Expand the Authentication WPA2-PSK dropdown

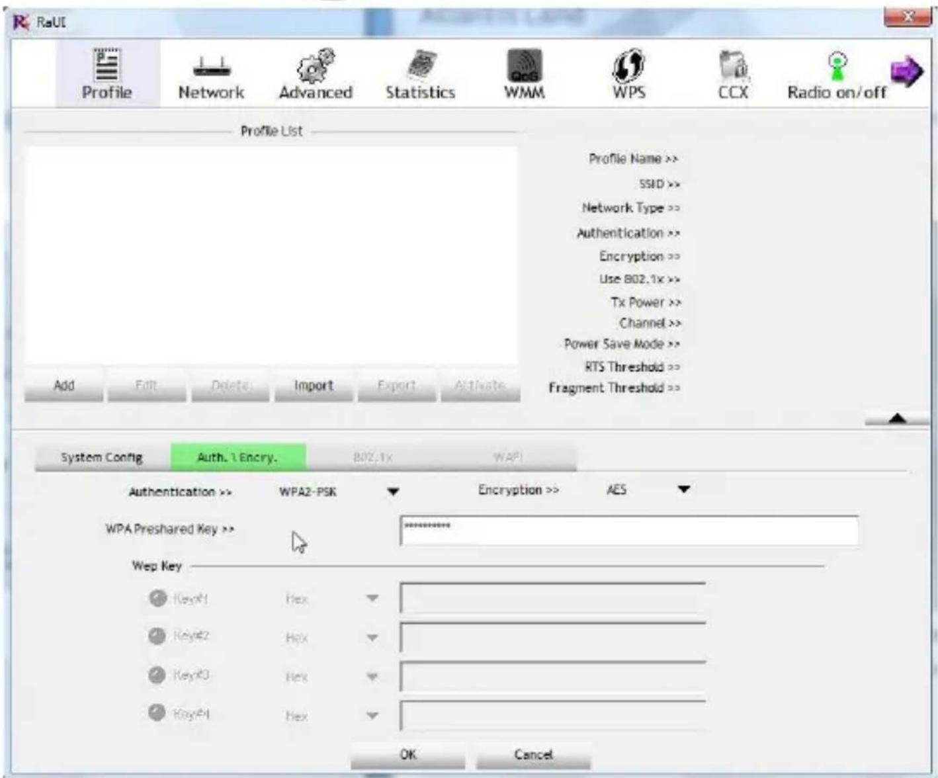click(x=393, y=492)
